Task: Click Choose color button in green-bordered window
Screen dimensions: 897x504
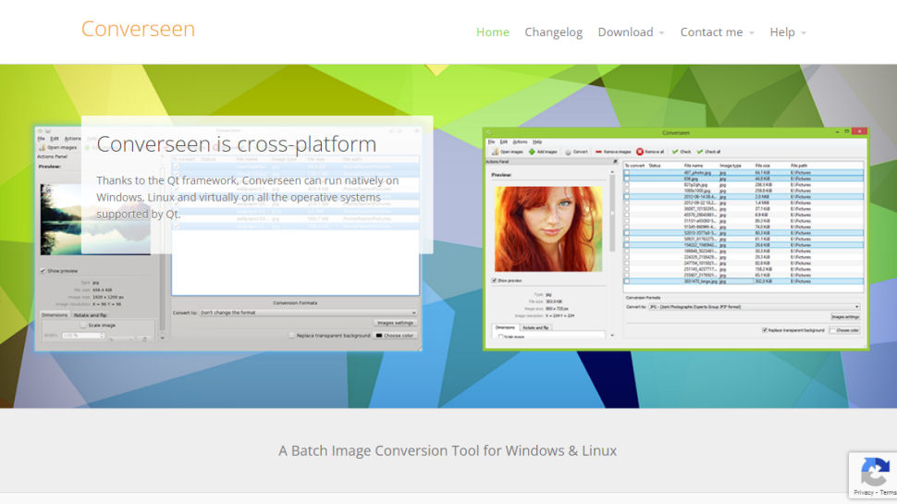Action: click(x=844, y=330)
